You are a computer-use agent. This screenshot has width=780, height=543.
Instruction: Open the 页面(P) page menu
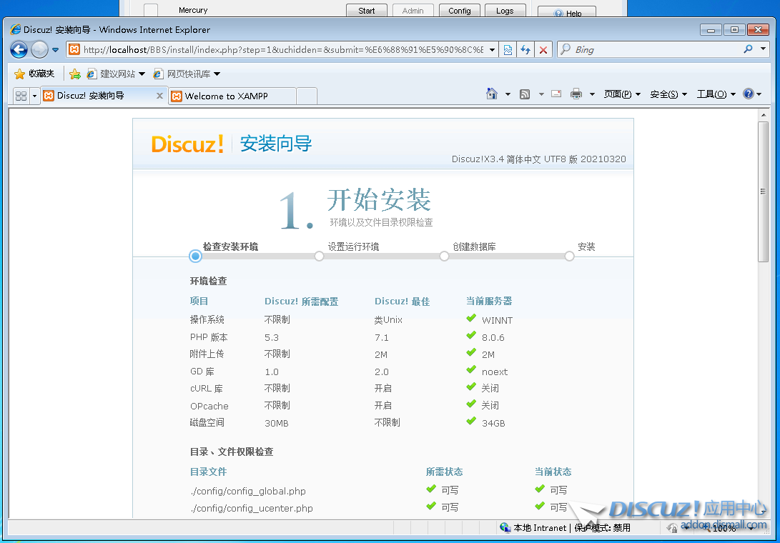622,94
